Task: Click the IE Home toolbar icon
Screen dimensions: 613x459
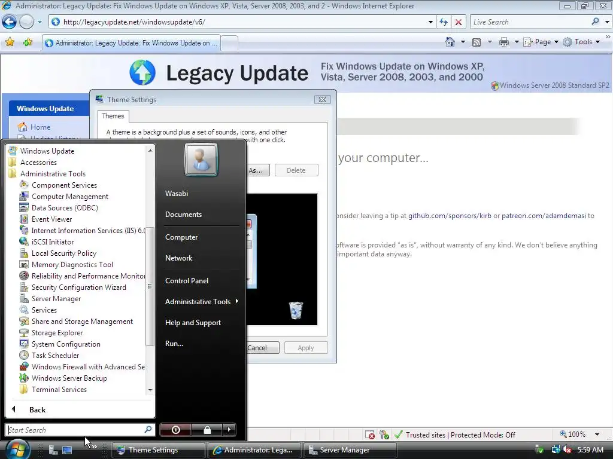Action: click(x=450, y=42)
